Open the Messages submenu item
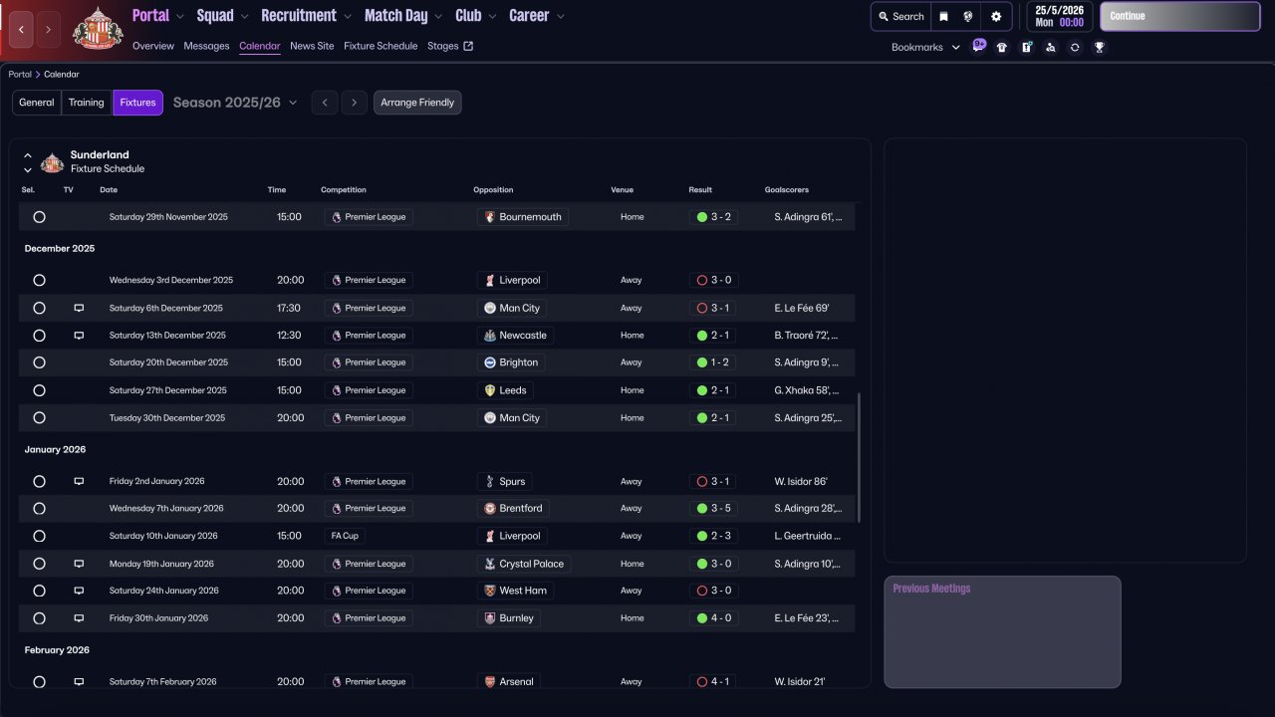The image size is (1275, 717). 207,46
